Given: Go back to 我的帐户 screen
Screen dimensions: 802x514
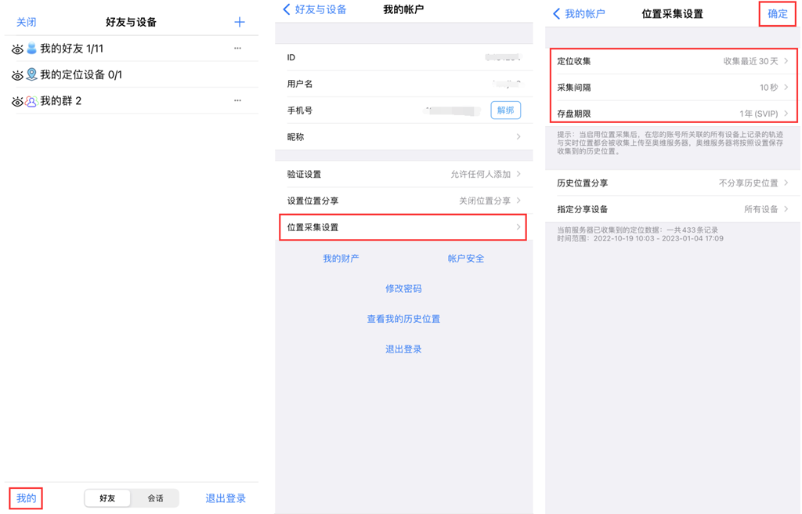Looking at the screenshot, I should click(580, 14).
